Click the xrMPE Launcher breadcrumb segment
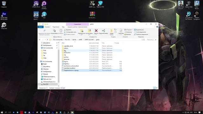203x114 pixels. coord(89,40)
